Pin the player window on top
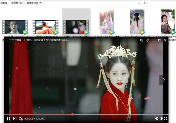Image resolution: width=176 pixels, height=123 pixels. point(148,40)
